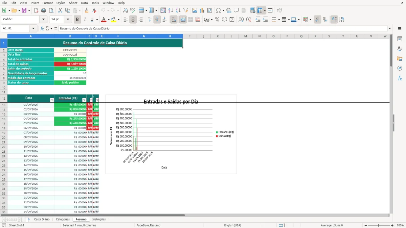This screenshot has width=406, height=228.
Task: Expand the Name Box dropdown
Action: 33,28
